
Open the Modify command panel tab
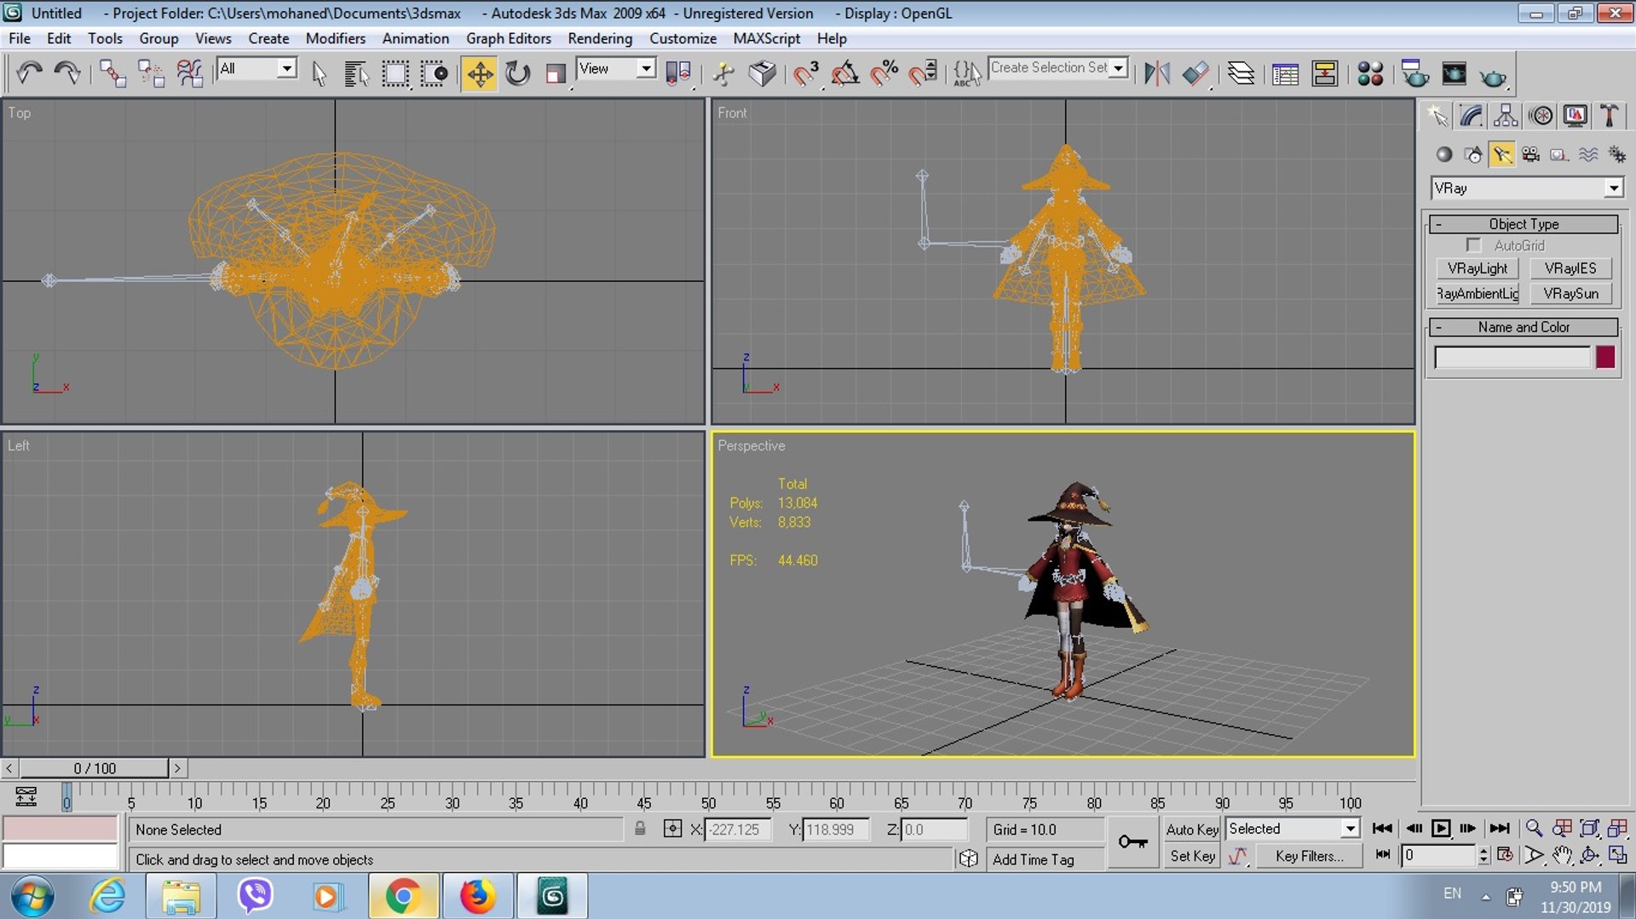(x=1472, y=115)
